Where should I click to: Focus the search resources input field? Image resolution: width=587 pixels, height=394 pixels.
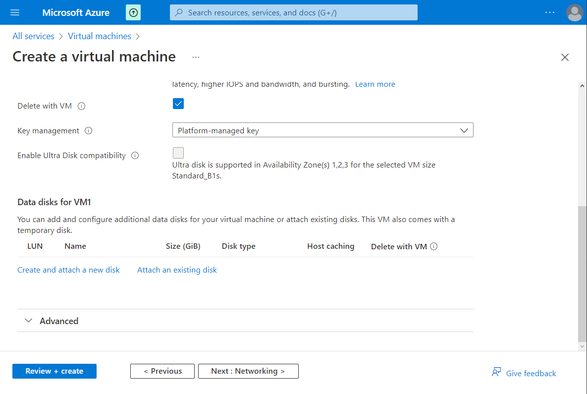tap(293, 13)
